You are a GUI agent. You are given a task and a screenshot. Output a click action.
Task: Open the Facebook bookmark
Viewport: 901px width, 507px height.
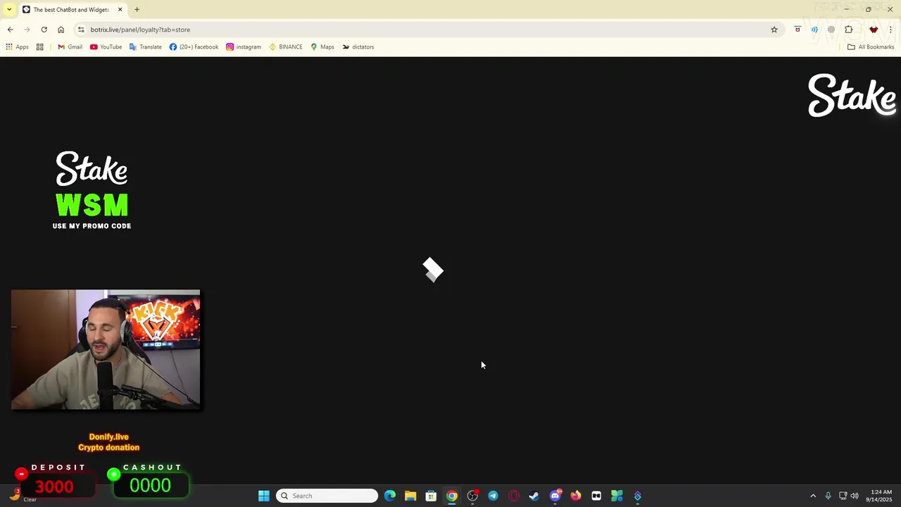click(x=194, y=47)
